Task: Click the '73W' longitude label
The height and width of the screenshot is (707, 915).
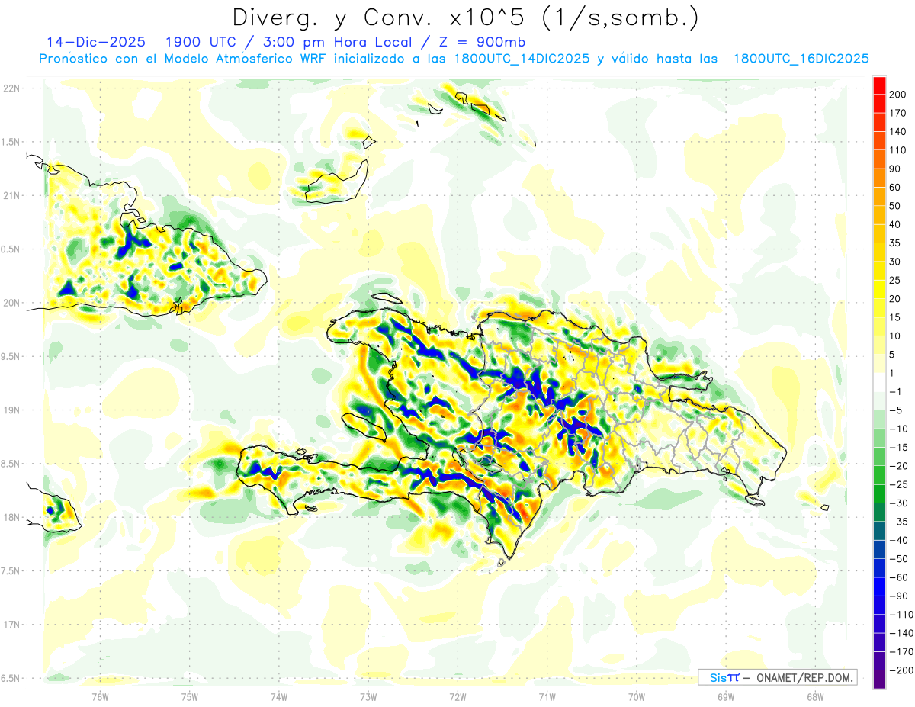Action: [368, 696]
